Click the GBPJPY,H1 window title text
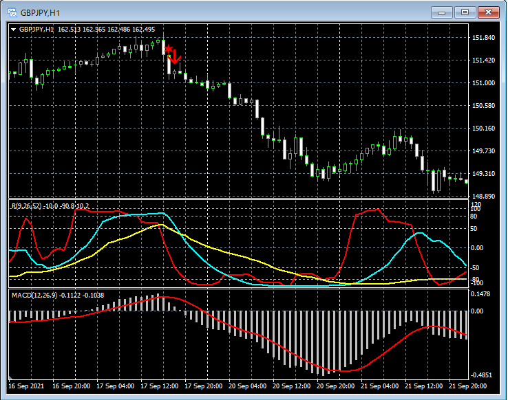Screen dimensions: 508x400 [x=40, y=13]
